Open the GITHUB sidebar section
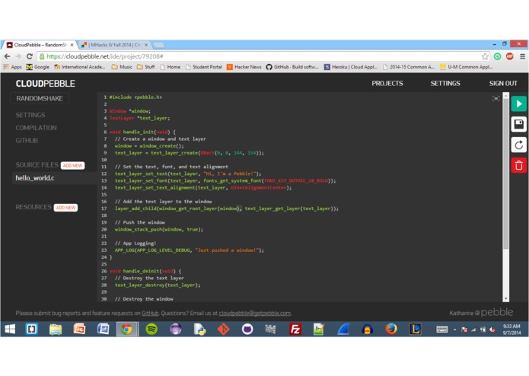This screenshot has height=376, width=529. [x=27, y=141]
